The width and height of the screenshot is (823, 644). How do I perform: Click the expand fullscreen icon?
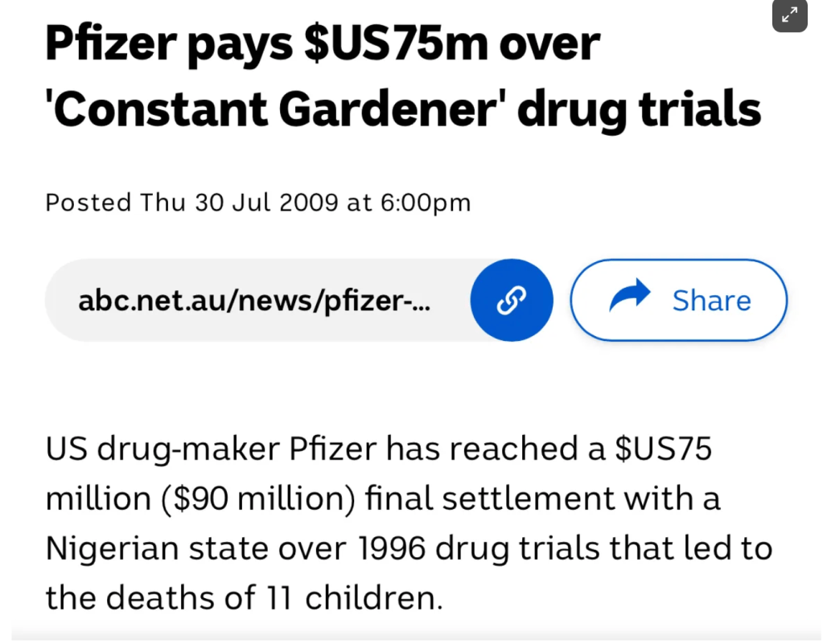point(789,14)
